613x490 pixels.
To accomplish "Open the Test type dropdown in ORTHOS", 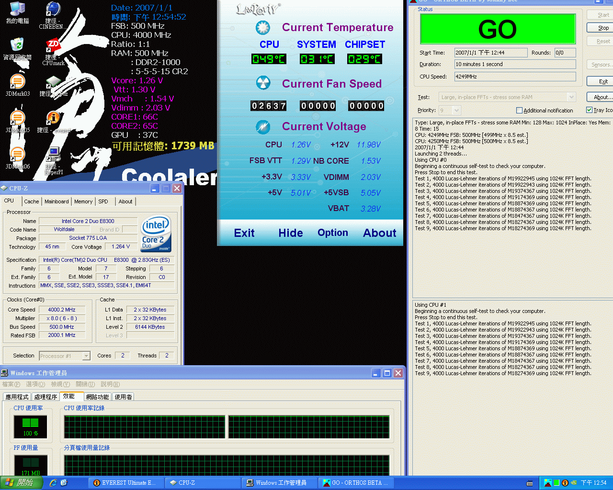I will click(571, 97).
